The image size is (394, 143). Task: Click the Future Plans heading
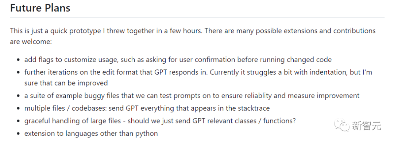[40, 8]
